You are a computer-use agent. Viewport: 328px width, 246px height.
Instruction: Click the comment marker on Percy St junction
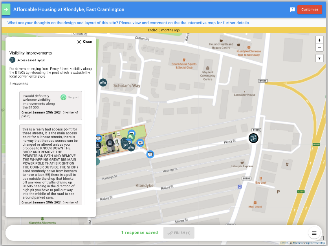click(150, 154)
